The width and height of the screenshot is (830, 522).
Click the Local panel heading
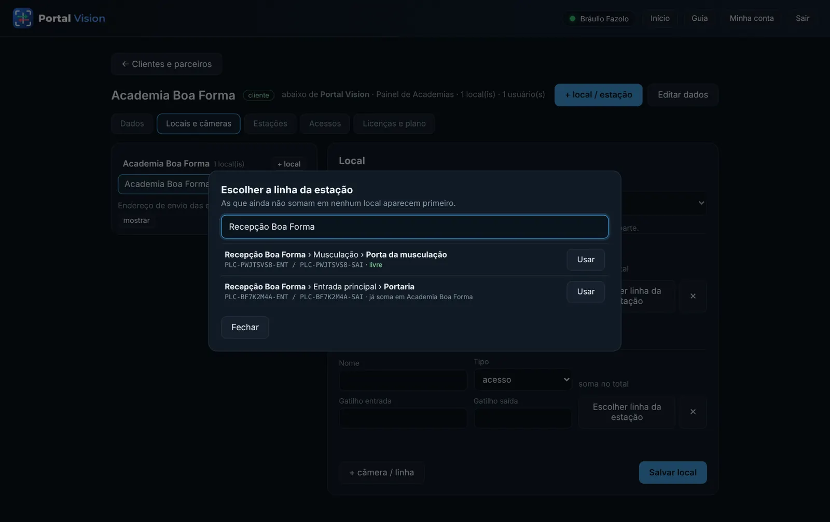click(352, 161)
